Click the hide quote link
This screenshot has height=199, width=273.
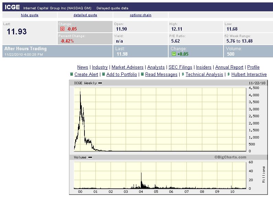[x=30, y=15]
